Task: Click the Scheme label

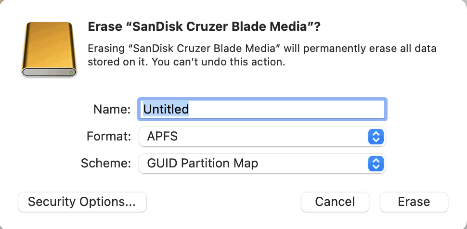Action: (x=106, y=164)
